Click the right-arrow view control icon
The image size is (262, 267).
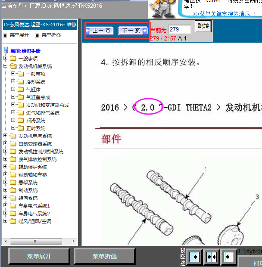click(194, 257)
